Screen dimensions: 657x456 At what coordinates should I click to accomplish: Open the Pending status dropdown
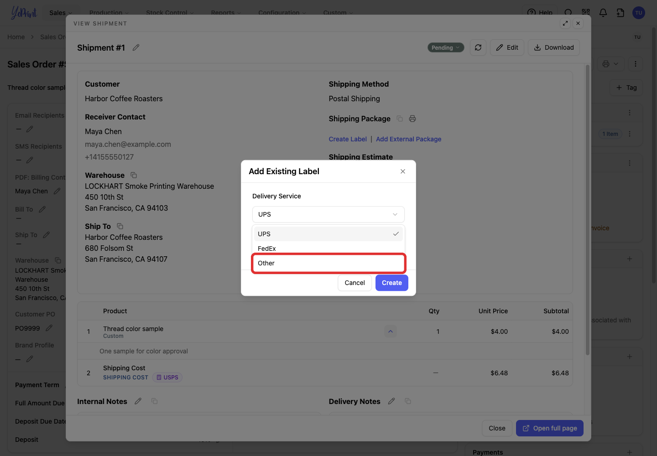coord(446,47)
